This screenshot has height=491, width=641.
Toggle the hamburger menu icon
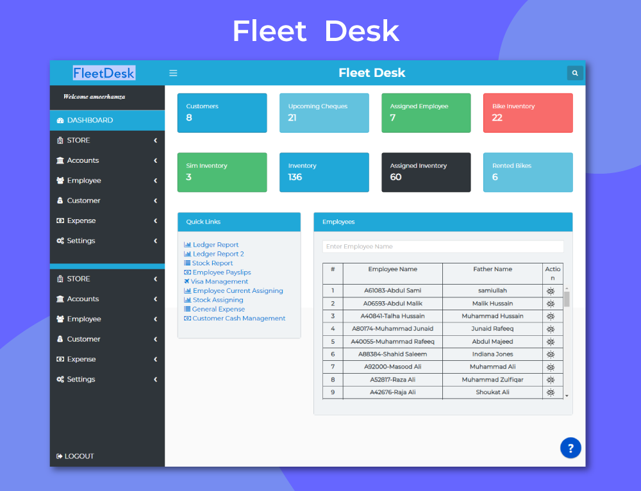point(173,73)
